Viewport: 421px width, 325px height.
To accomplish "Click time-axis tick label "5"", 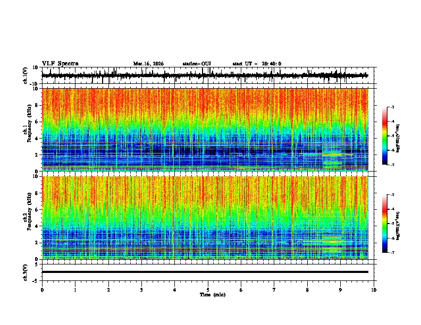I will [x=208, y=289].
